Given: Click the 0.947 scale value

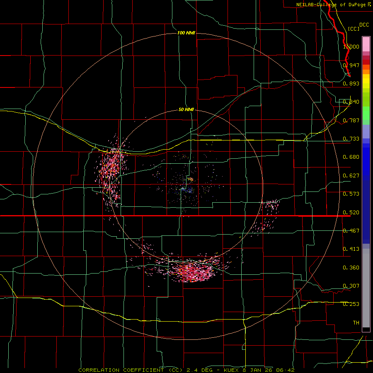Looking at the screenshot, I should click(x=351, y=65).
